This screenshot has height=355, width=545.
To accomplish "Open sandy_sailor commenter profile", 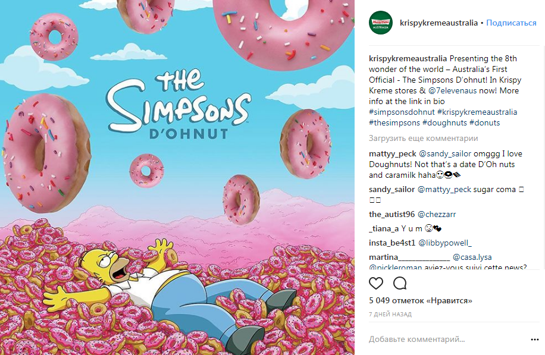I will tap(391, 190).
